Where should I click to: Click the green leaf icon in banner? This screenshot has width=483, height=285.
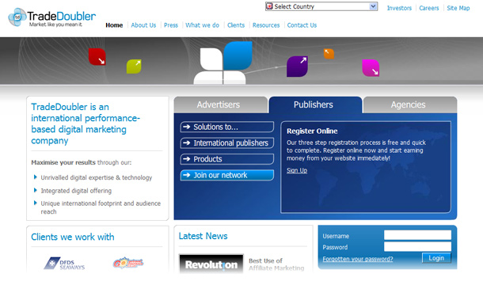click(134, 66)
